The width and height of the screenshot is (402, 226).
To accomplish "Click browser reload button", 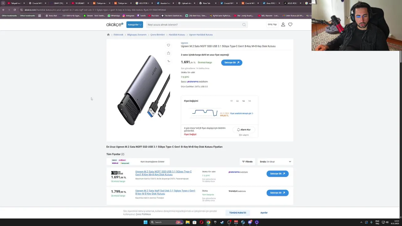I will coord(14,10).
